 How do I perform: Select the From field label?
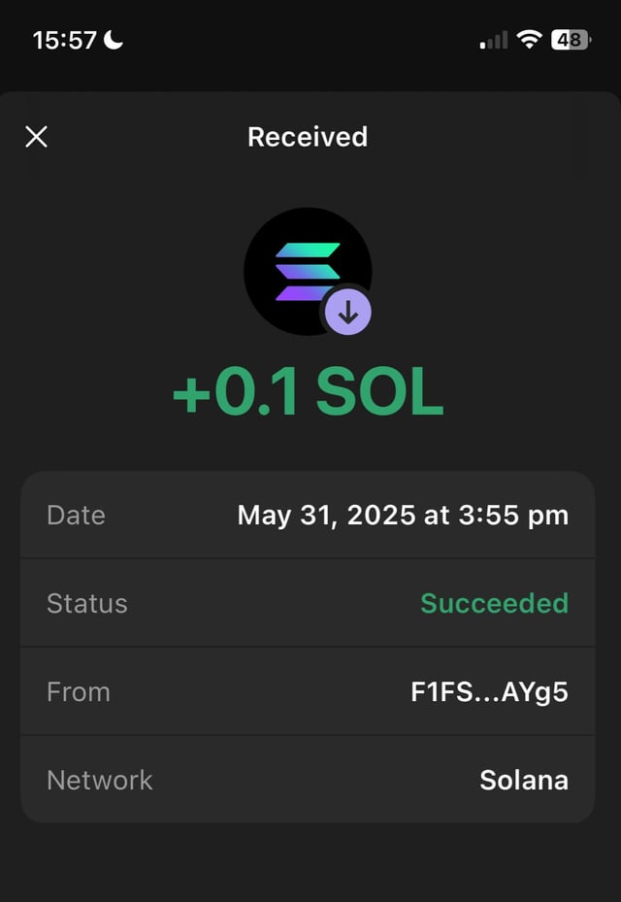(79, 691)
